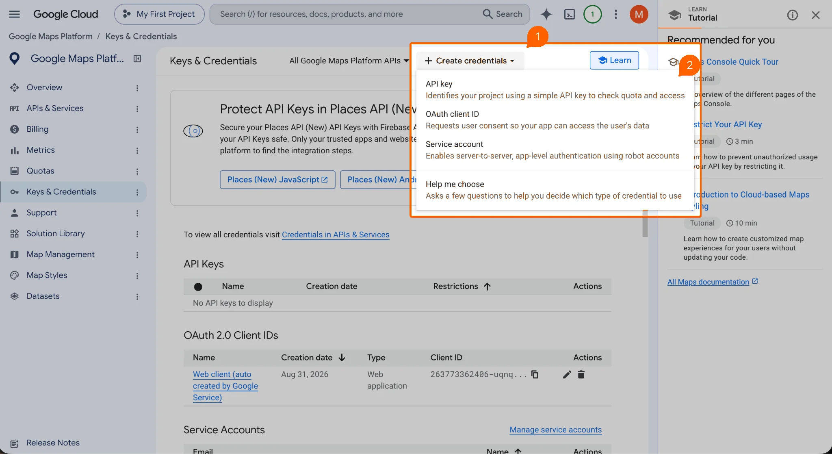This screenshot has width=832, height=454.
Task: Collapse the Google Maps Platform sidebar
Action: click(137, 59)
